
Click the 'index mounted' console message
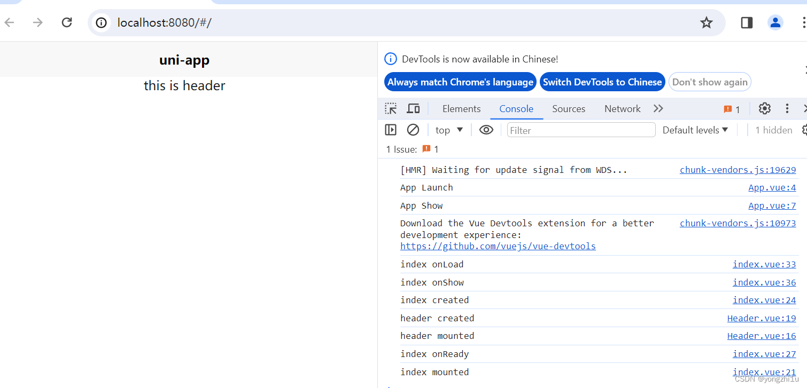click(x=434, y=372)
